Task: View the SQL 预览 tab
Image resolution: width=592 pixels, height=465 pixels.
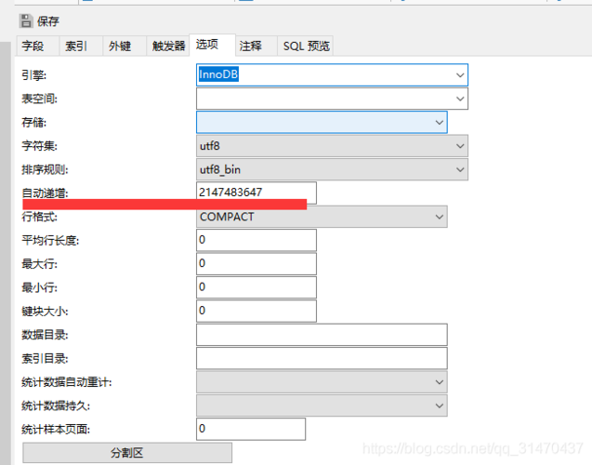Action: coord(305,46)
